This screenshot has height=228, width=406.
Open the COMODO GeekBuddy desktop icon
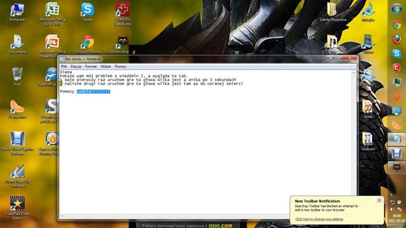click(122, 14)
